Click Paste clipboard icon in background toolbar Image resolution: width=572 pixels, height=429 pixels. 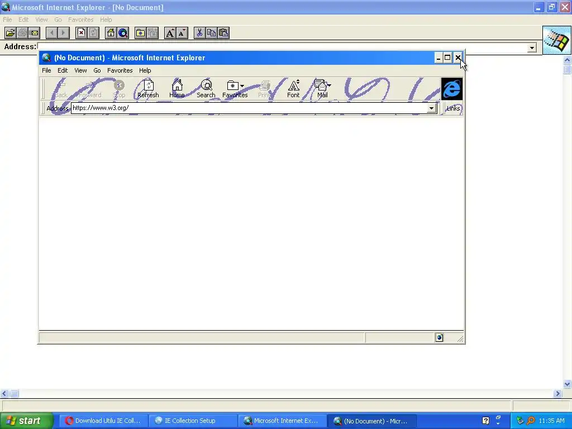pyautogui.click(x=223, y=33)
